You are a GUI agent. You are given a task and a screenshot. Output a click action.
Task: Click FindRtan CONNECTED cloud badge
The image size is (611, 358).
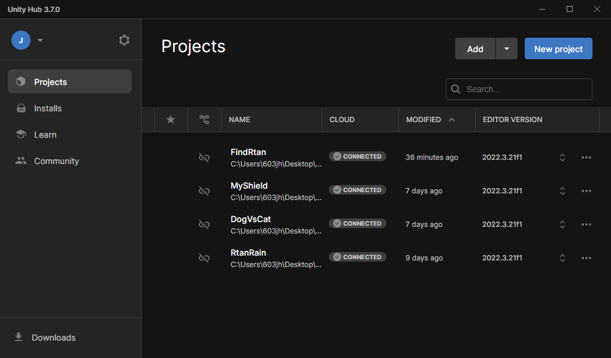[358, 156]
